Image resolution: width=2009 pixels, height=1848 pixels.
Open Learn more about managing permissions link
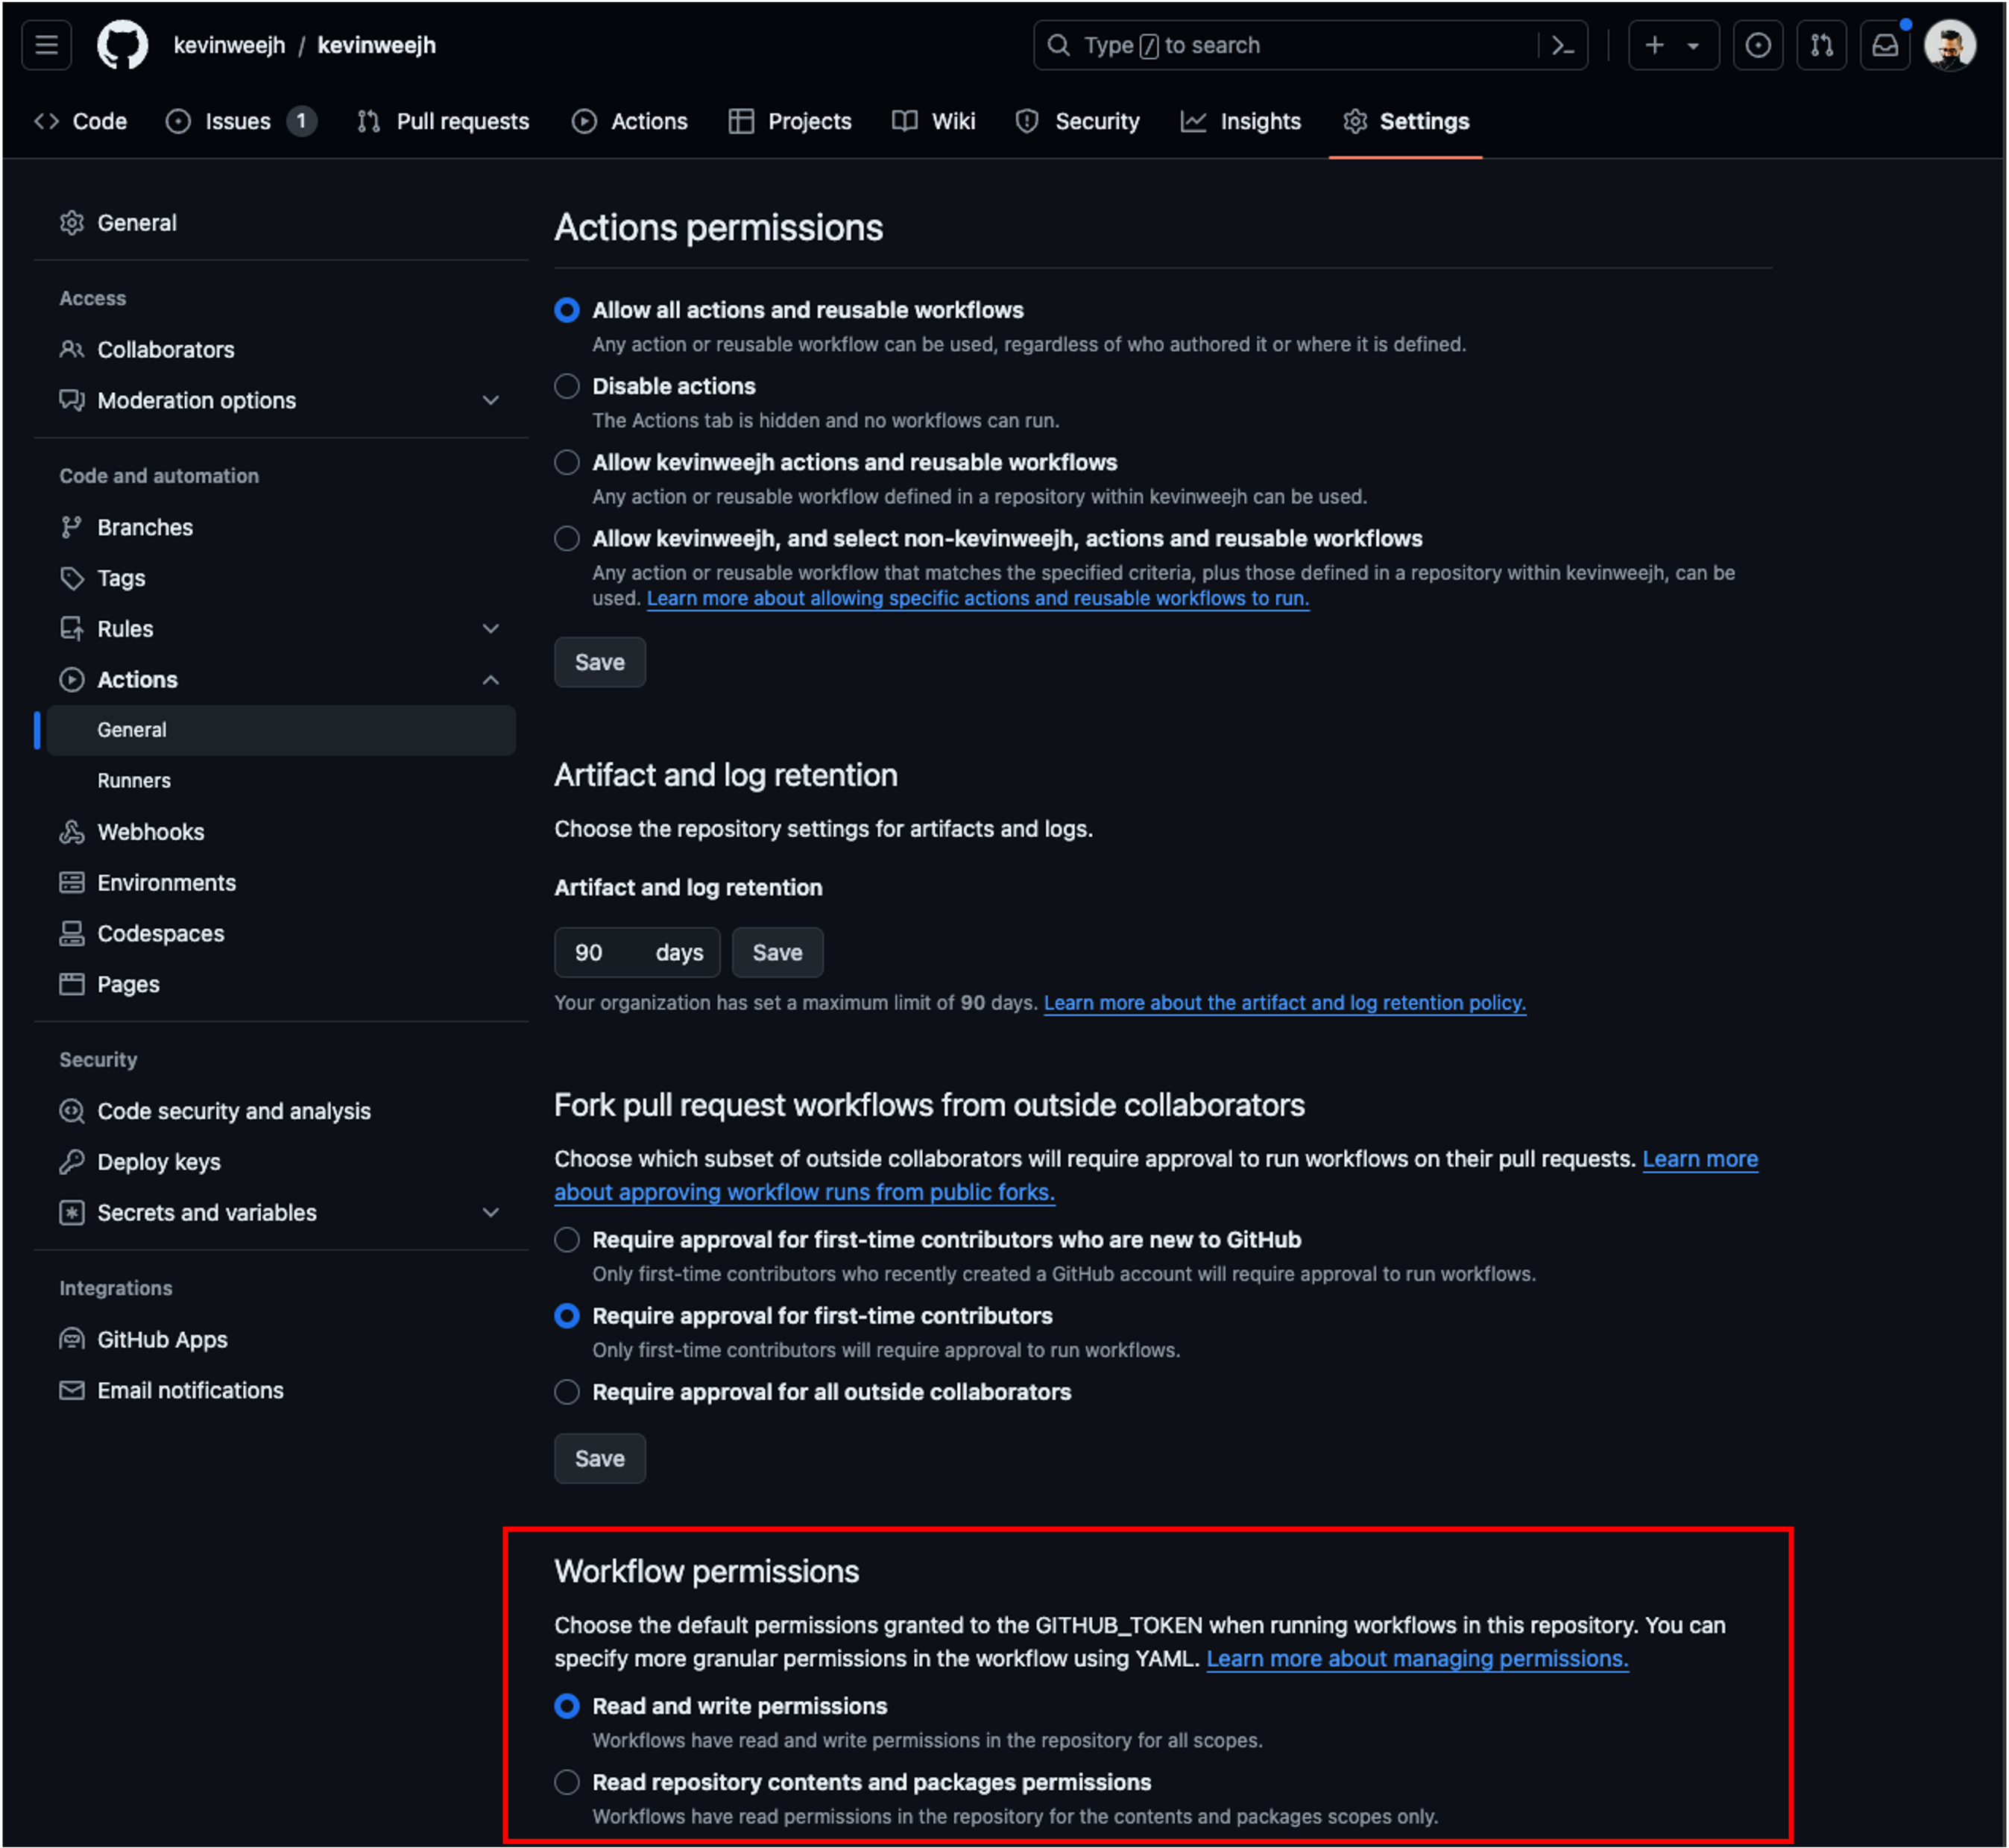pos(1417,1658)
